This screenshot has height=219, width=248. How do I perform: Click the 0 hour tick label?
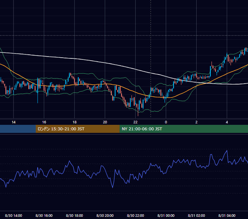coord(166,122)
